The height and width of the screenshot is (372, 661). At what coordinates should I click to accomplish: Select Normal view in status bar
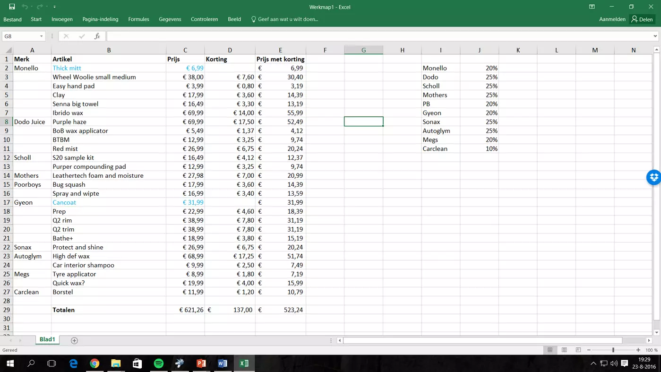[550, 350]
